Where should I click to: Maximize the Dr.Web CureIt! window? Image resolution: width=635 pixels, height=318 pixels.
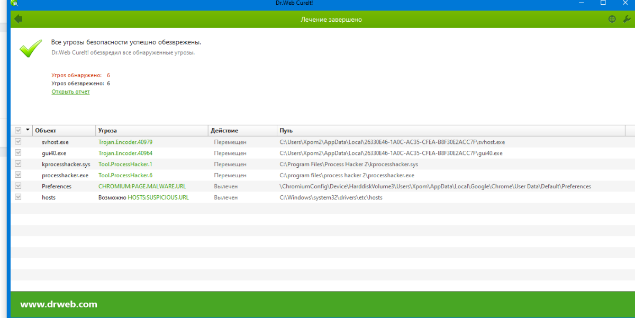tap(603, 3)
